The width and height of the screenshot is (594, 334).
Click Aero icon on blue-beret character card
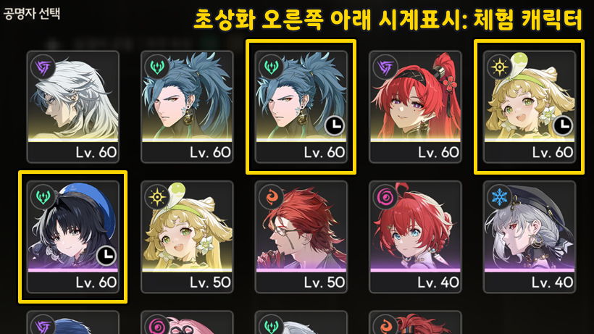[x=43, y=197]
